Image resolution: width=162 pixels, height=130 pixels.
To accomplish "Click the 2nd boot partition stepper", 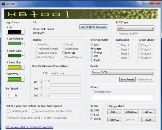I will tap(41, 89).
